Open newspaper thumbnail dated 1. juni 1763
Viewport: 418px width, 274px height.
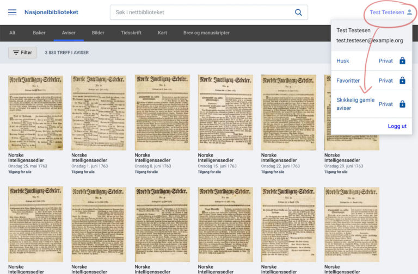point(99,113)
